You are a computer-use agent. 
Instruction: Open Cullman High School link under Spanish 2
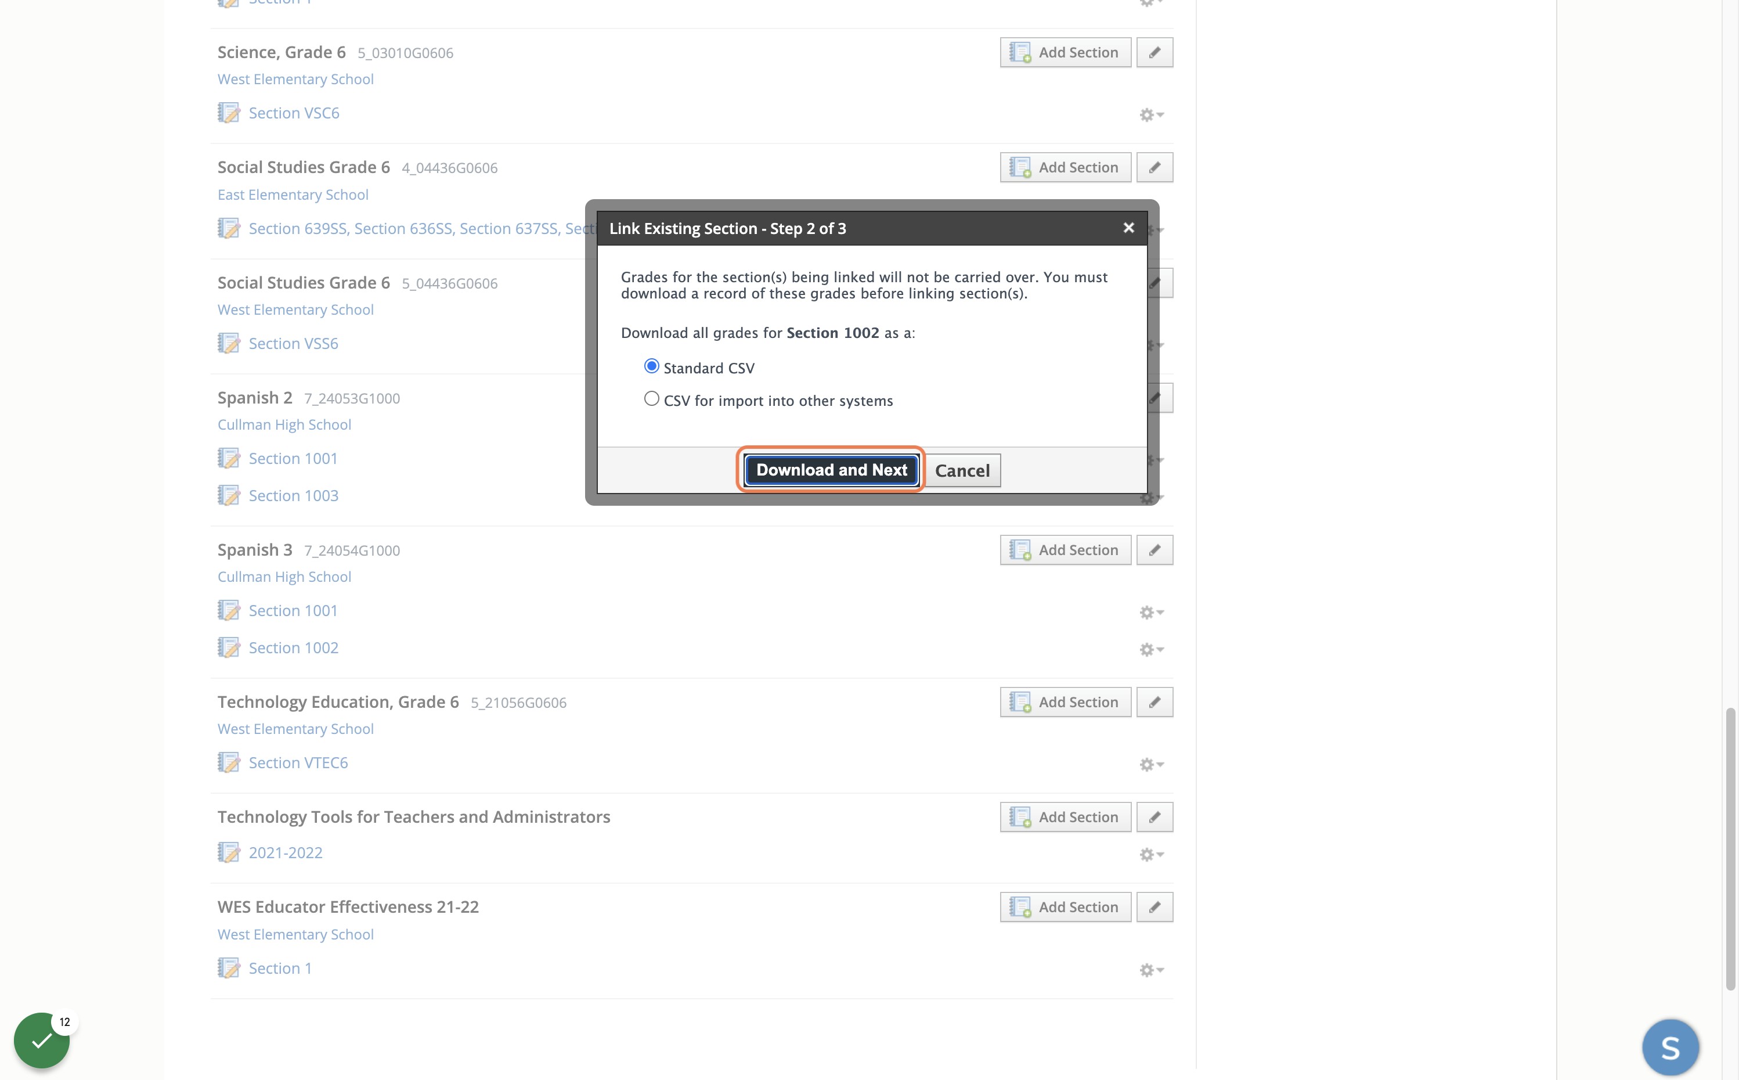pyautogui.click(x=284, y=424)
